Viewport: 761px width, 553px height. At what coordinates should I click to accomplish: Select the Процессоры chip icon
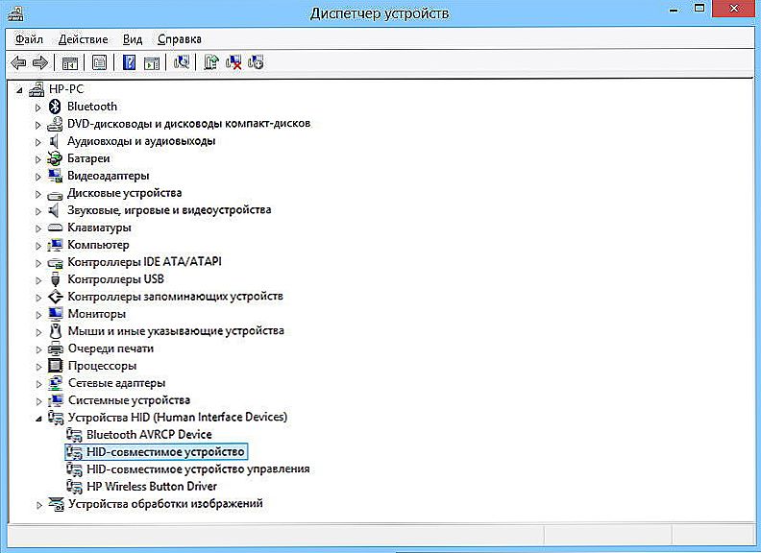56,366
